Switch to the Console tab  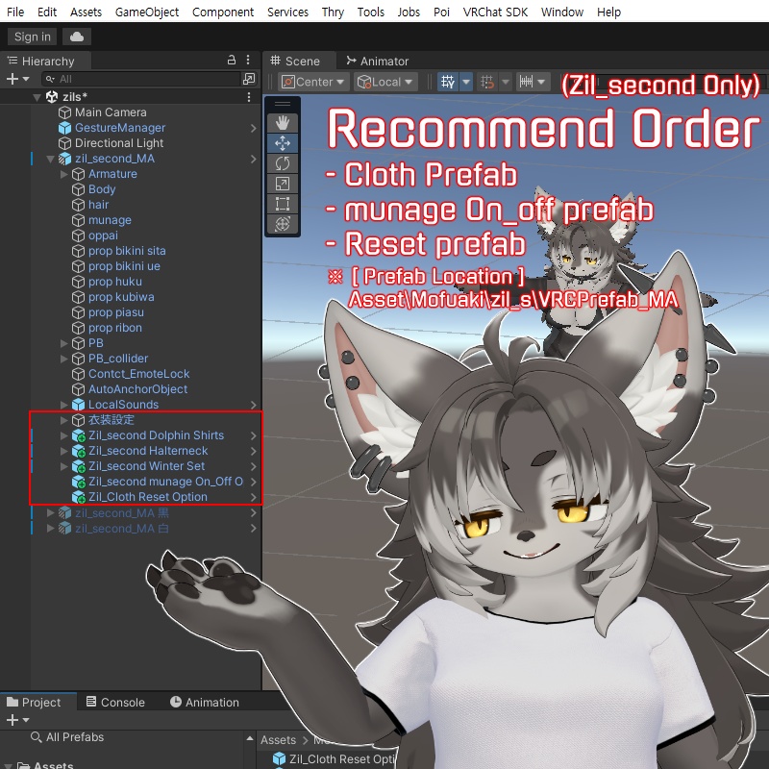pyautogui.click(x=115, y=703)
